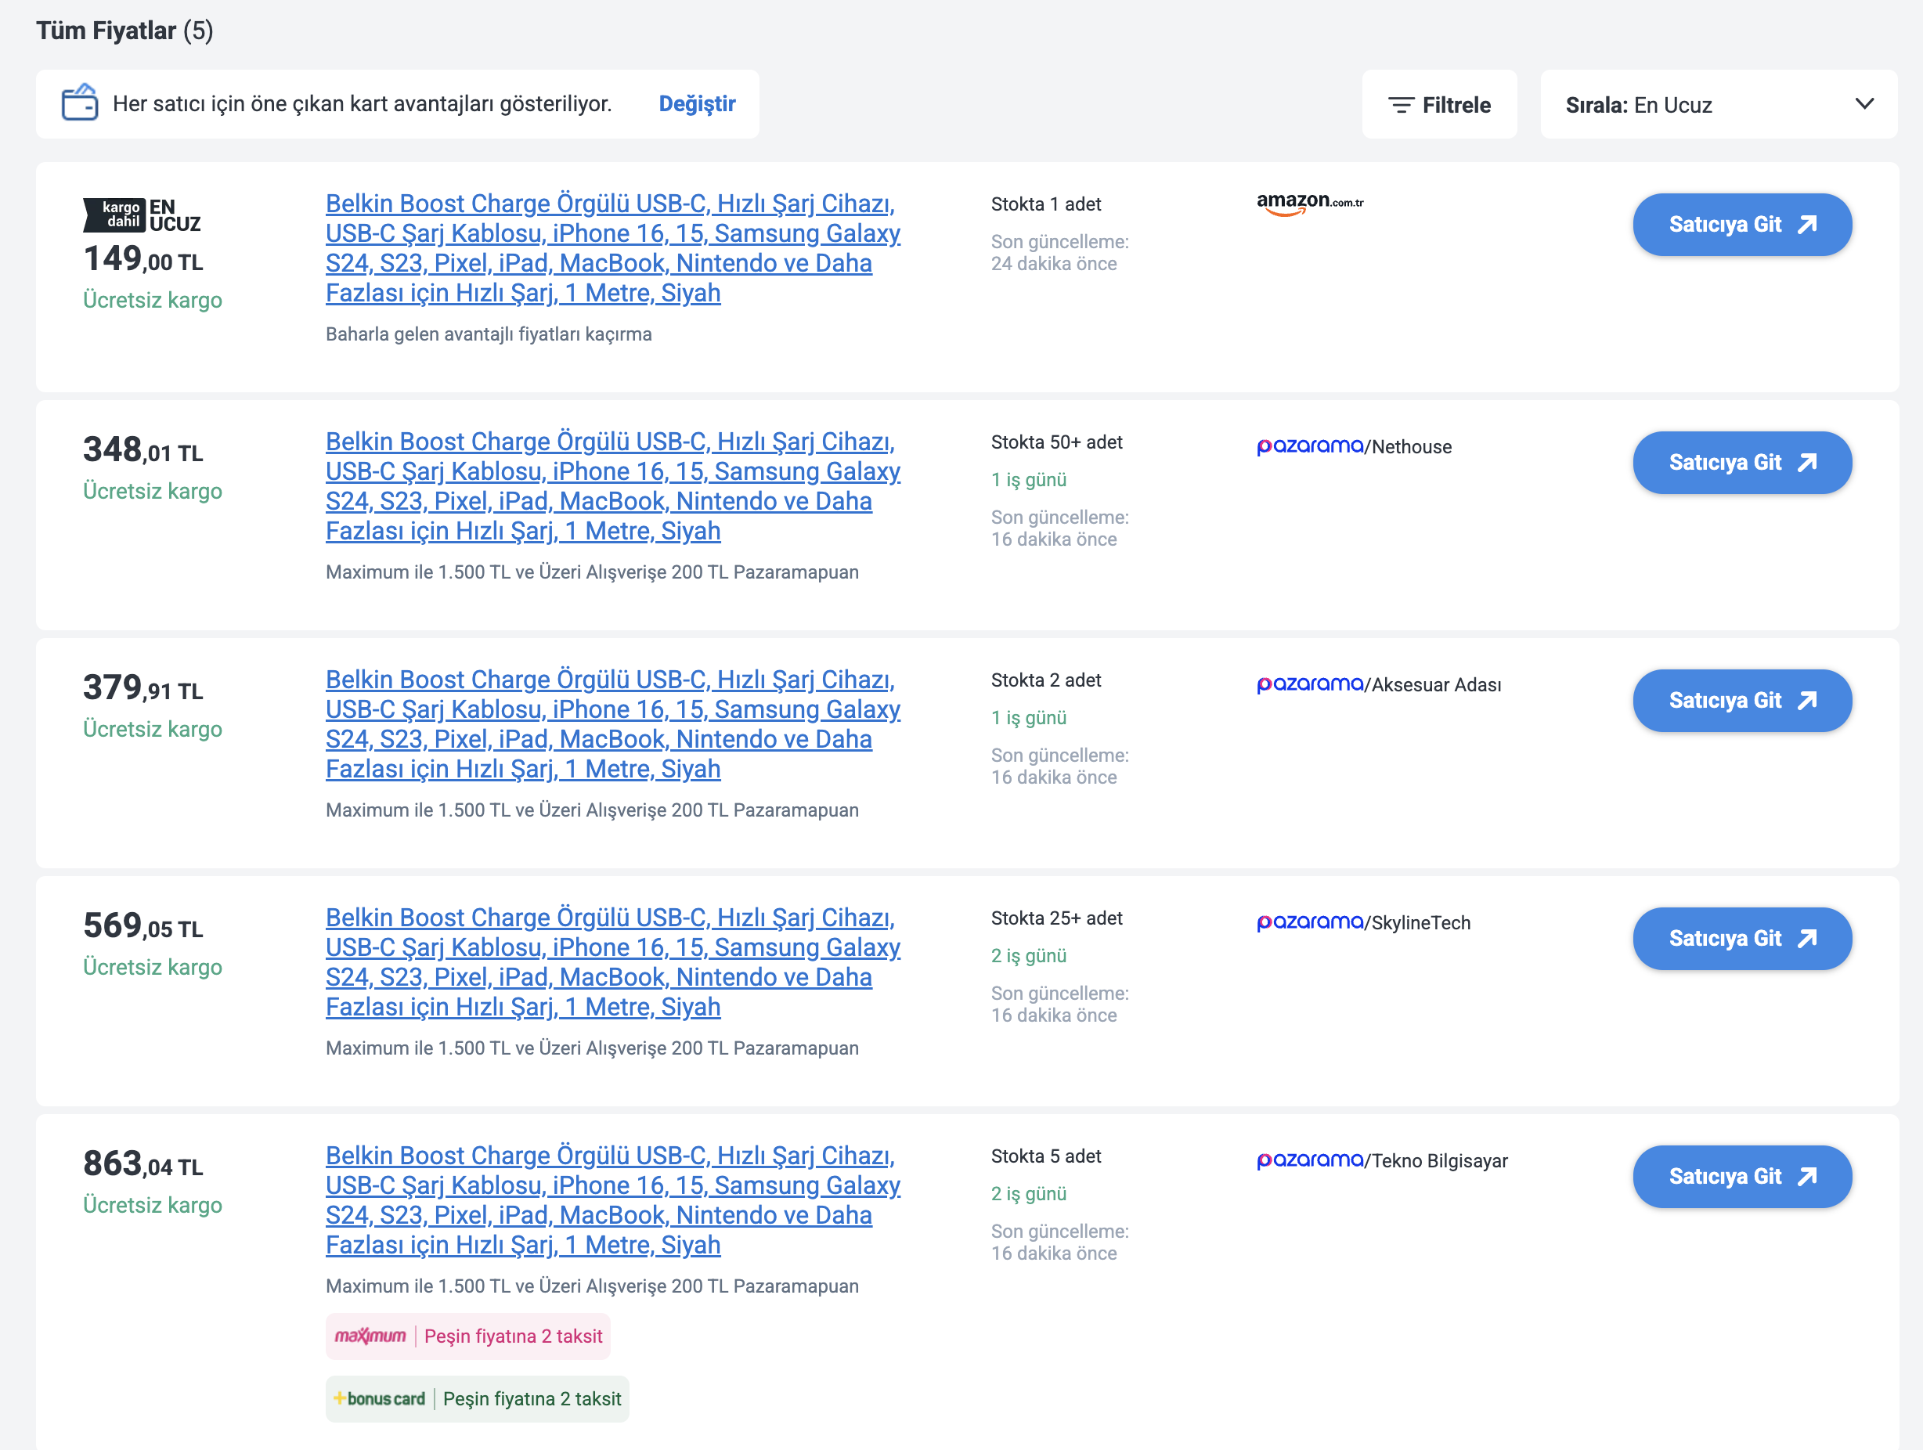Click the amazon.com.tr seller logo

[x=1309, y=204]
